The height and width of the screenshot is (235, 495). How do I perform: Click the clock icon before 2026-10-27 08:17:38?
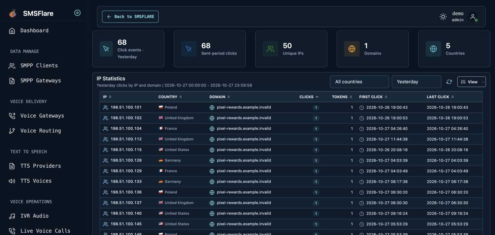pyautogui.click(x=362, y=182)
